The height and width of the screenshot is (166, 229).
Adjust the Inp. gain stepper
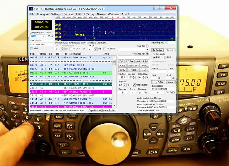coord(133,78)
